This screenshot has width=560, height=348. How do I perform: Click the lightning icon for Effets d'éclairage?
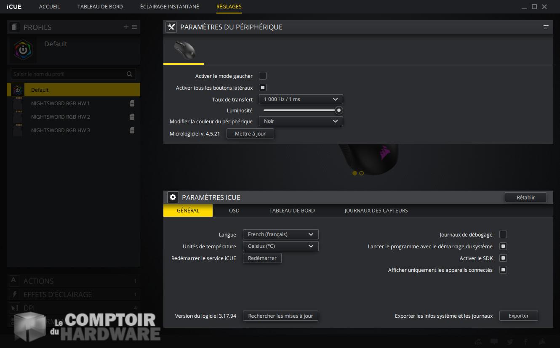[x=14, y=294]
